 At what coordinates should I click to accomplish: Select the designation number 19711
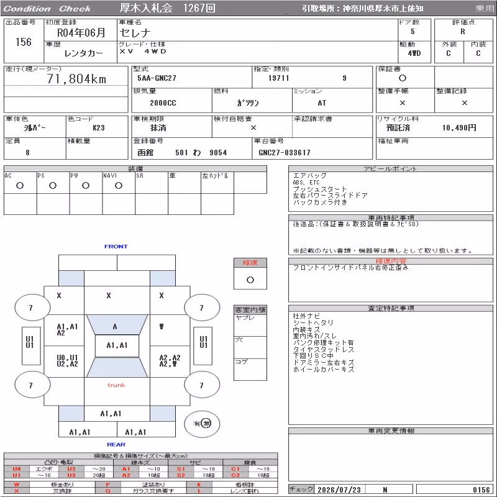[x=278, y=78]
